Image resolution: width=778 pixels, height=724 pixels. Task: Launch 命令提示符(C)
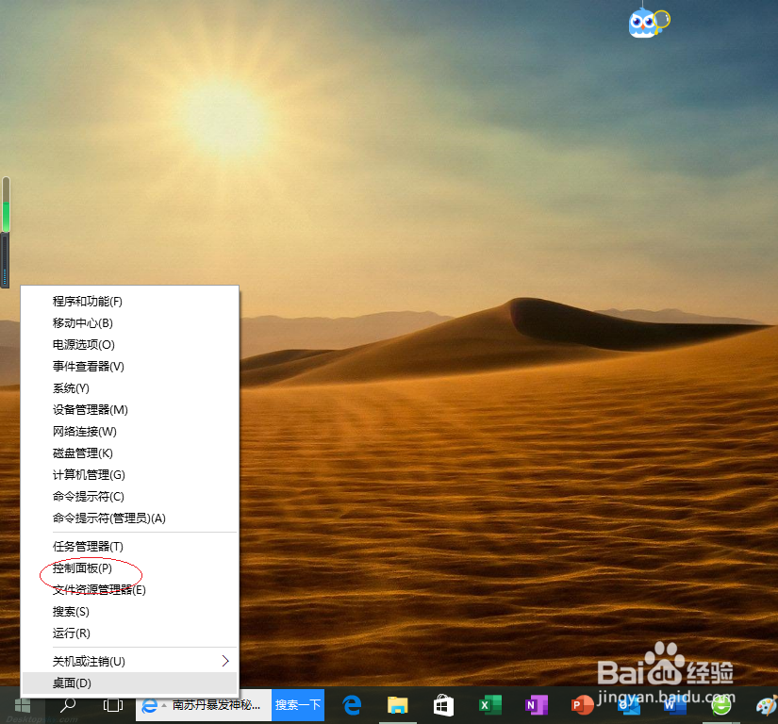129,497
